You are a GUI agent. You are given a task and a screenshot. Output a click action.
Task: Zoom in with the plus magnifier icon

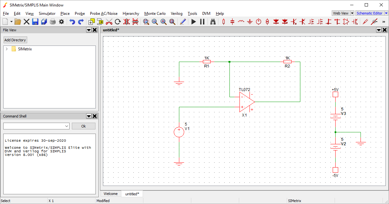tap(163, 22)
